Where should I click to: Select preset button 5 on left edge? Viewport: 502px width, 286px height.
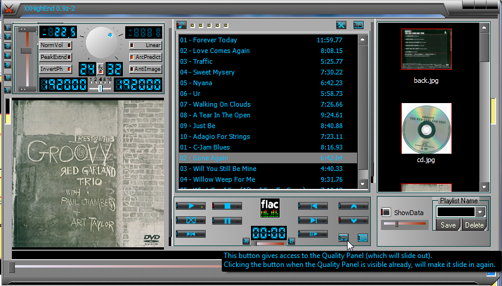7,66
